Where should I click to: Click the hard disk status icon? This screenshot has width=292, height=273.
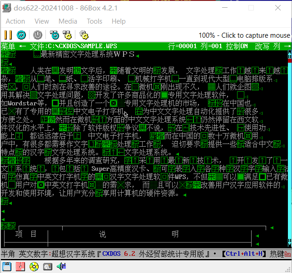coord(48,267)
